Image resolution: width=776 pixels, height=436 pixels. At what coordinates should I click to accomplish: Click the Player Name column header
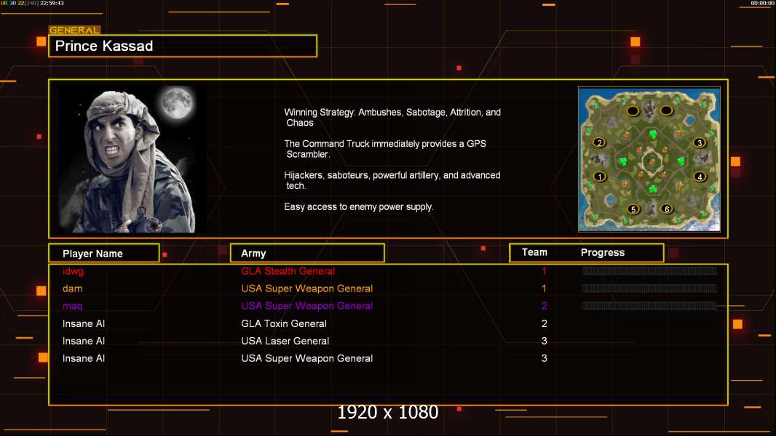(104, 253)
